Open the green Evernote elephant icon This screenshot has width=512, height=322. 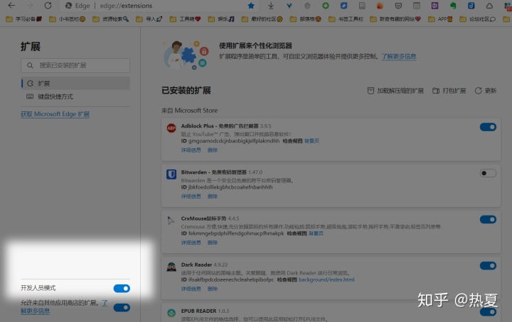click(x=453, y=6)
